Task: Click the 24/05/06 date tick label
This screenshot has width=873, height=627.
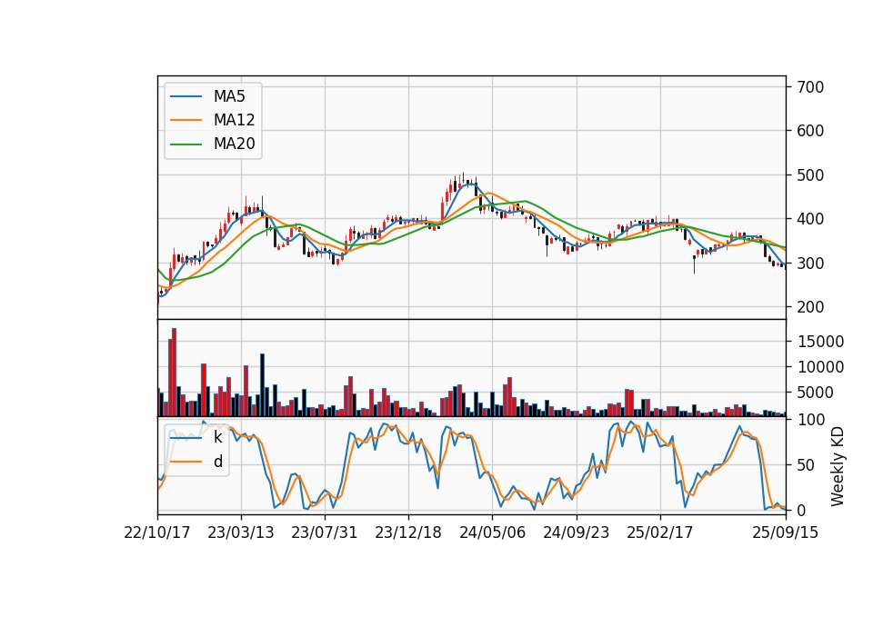Action: (492, 532)
